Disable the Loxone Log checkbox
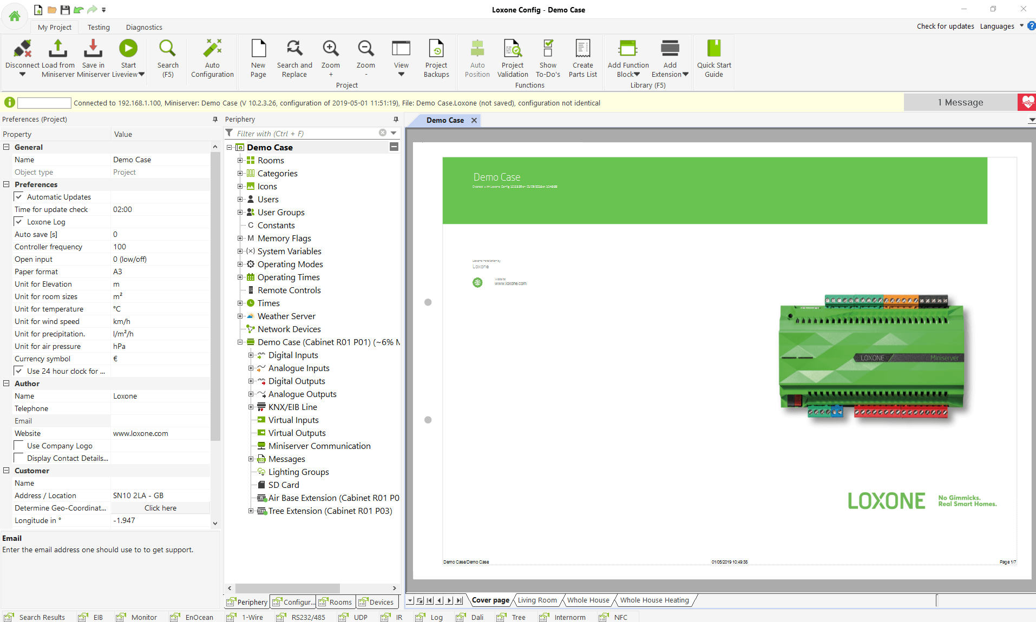Image resolution: width=1036 pixels, height=622 pixels. click(x=19, y=222)
